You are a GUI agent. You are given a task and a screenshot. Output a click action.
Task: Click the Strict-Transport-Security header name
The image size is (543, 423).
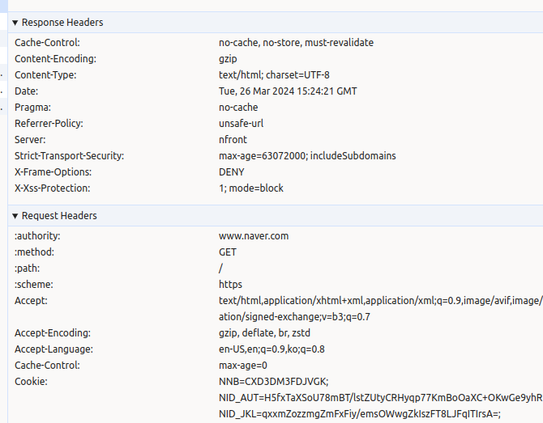point(69,156)
